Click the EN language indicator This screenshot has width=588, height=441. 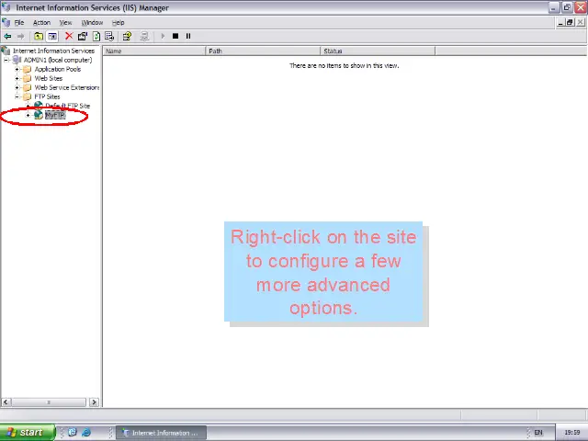(x=538, y=433)
